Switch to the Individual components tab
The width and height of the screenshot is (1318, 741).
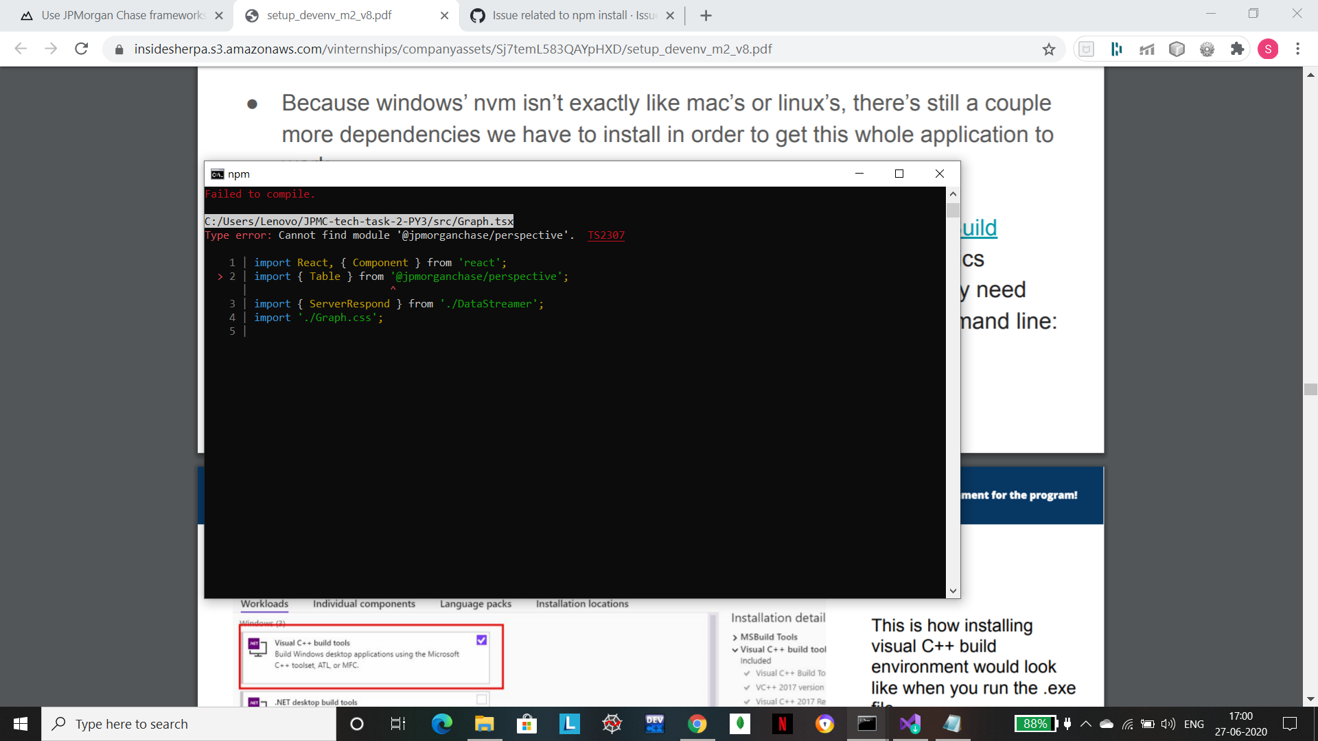tap(364, 604)
